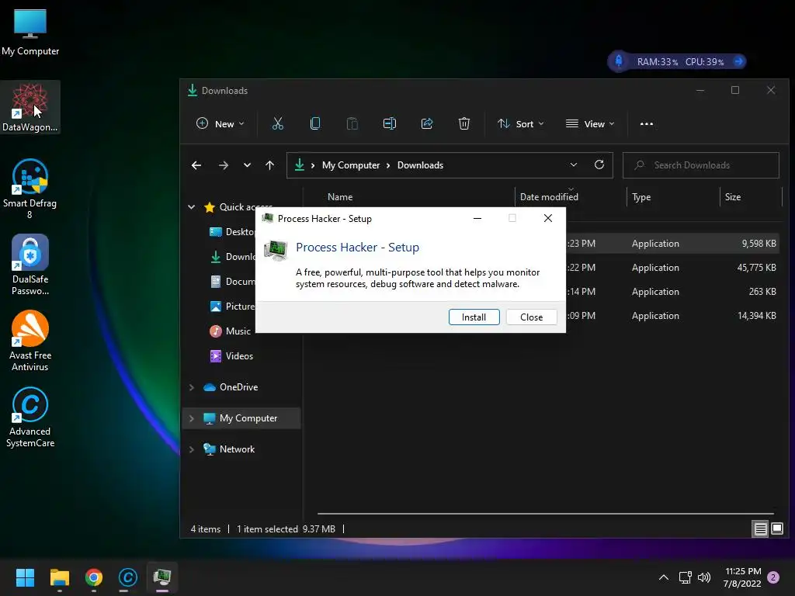Open Google Chrome from the taskbar

(x=94, y=577)
